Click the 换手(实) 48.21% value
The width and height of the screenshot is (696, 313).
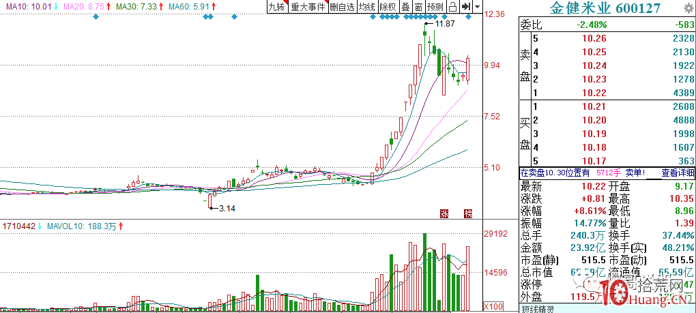680,248
